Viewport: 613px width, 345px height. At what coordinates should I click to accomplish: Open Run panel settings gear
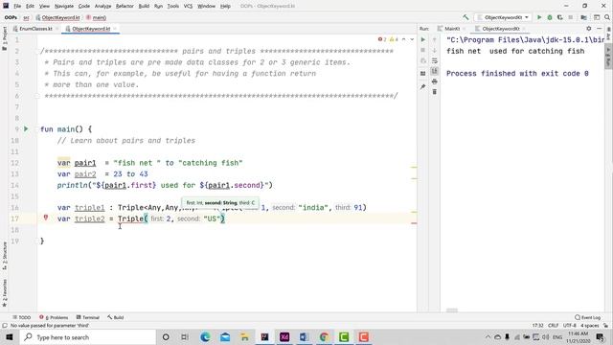(589, 29)
